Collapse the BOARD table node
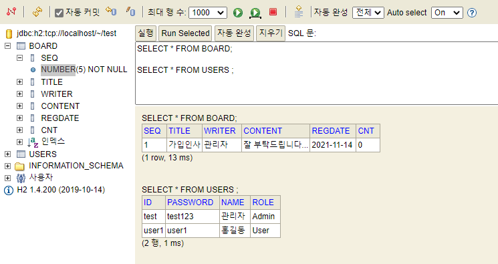Image resolution: width=498 pixels, height=264 pixels. coord(7,46)
